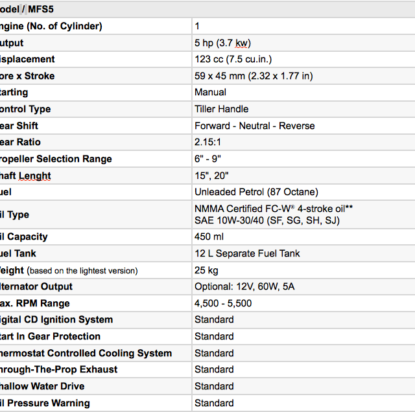415x412 pixels.
Task: Click the 'kw' word underlined in red
Action: click(x=242, y=43)
